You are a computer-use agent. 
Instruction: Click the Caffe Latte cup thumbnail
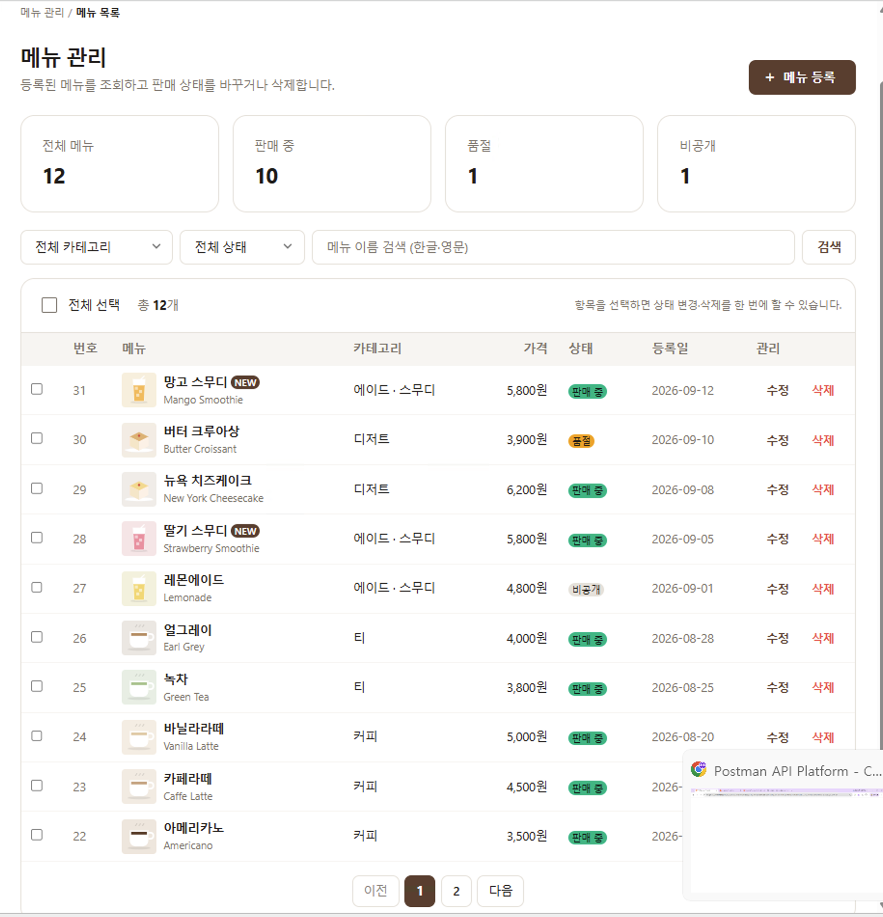tap(138, 787)
